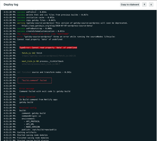Click the [repo]/[gatsby-source-wordpress]/fetch.js path
Image resolution: width=157 pixels, height=141 pixels.
coord(49,56)
